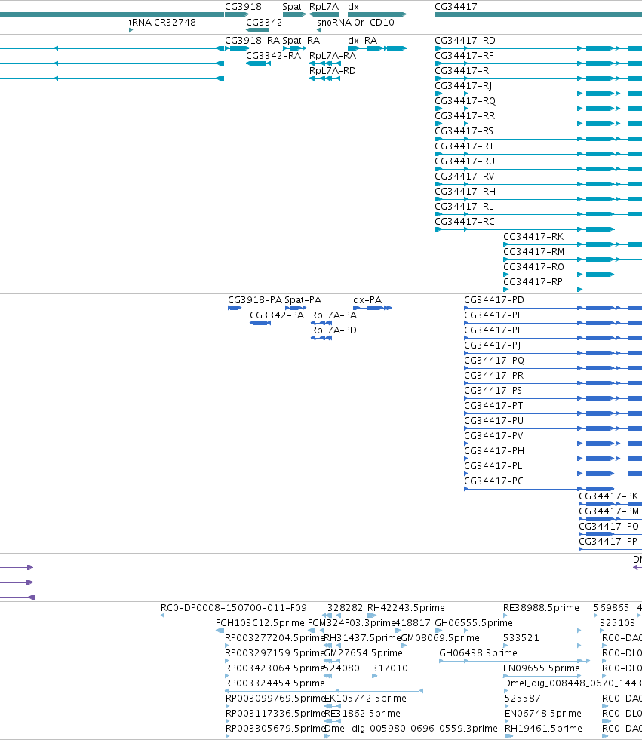Select EST GH06555.5prime
The width and height of the screenshot is (642, 740).
(x=474, y=623)
